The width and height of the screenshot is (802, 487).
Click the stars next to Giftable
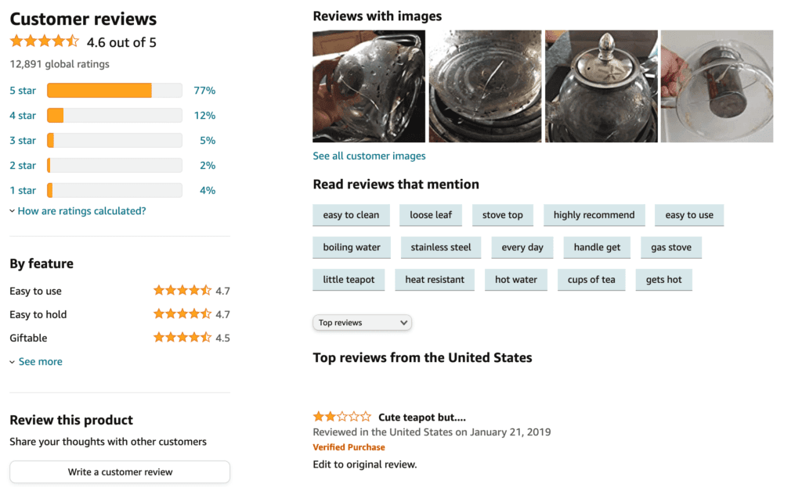[179, 338]
